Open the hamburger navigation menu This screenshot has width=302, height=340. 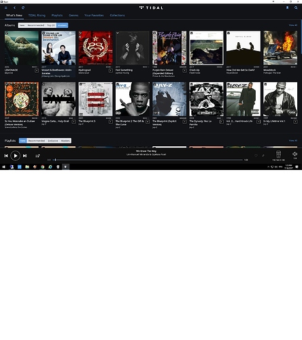coord(6,7)
